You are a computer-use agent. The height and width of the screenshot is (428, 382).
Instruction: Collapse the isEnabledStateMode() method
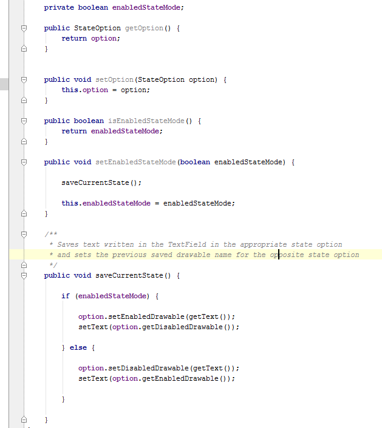pyautogui.click(x=24, y=121)
